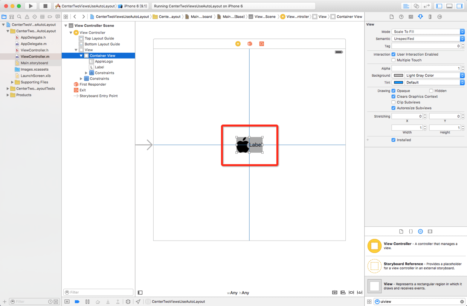Open the Mode dropdown
This screenshot has height=306, width=467.
(428, 32)
